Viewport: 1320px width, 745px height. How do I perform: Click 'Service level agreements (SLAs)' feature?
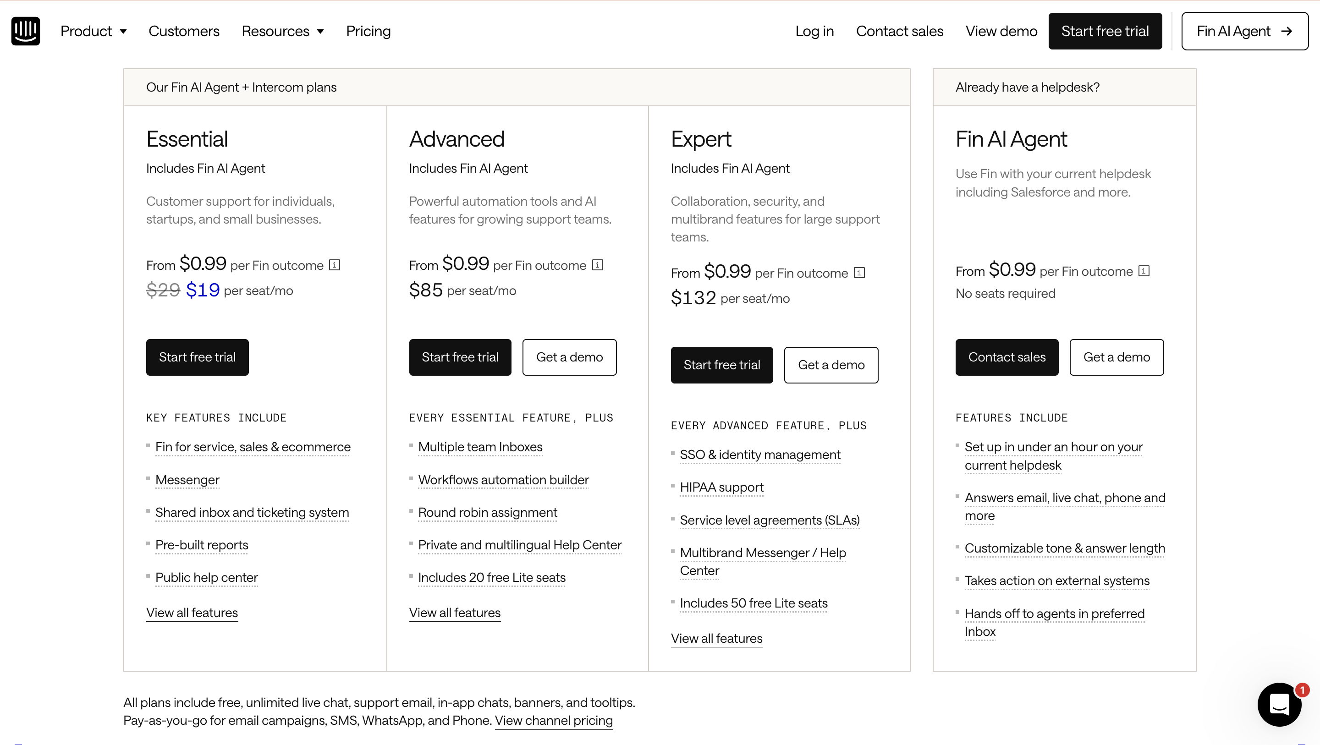click(x=770, y=520)
